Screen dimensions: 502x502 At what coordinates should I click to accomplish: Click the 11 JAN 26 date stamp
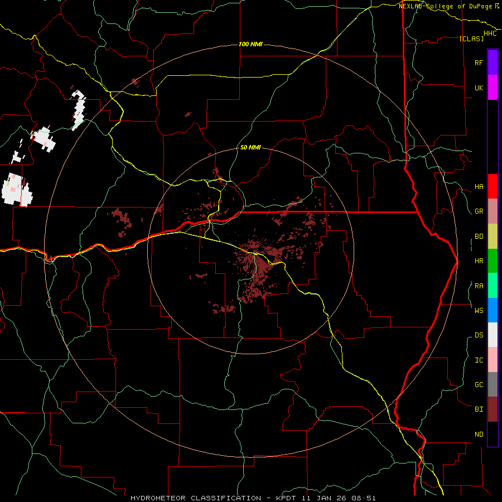click(325, 498)
